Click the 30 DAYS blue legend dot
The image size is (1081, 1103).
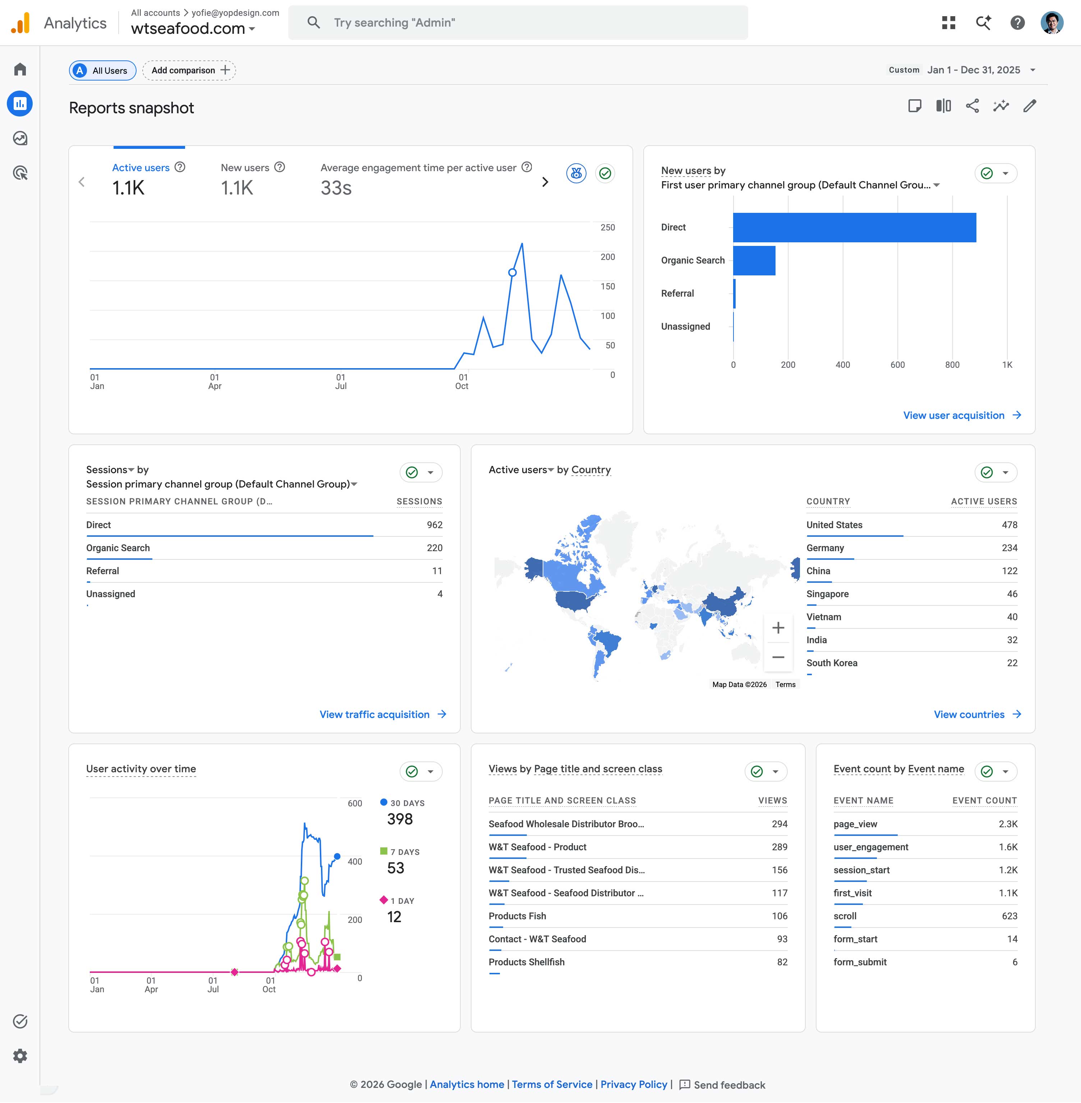pos(384,802)
